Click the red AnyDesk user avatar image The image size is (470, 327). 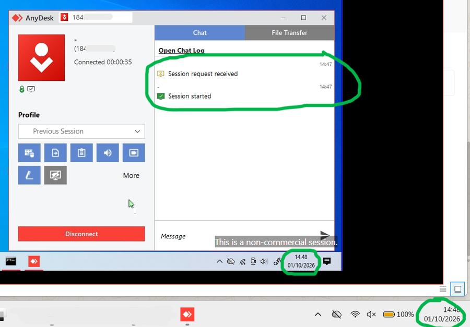41,57
